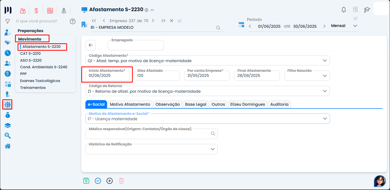Viewport: 390px width, 190px height.
Task: Click the graduation cap training icon
Action: 367,10
